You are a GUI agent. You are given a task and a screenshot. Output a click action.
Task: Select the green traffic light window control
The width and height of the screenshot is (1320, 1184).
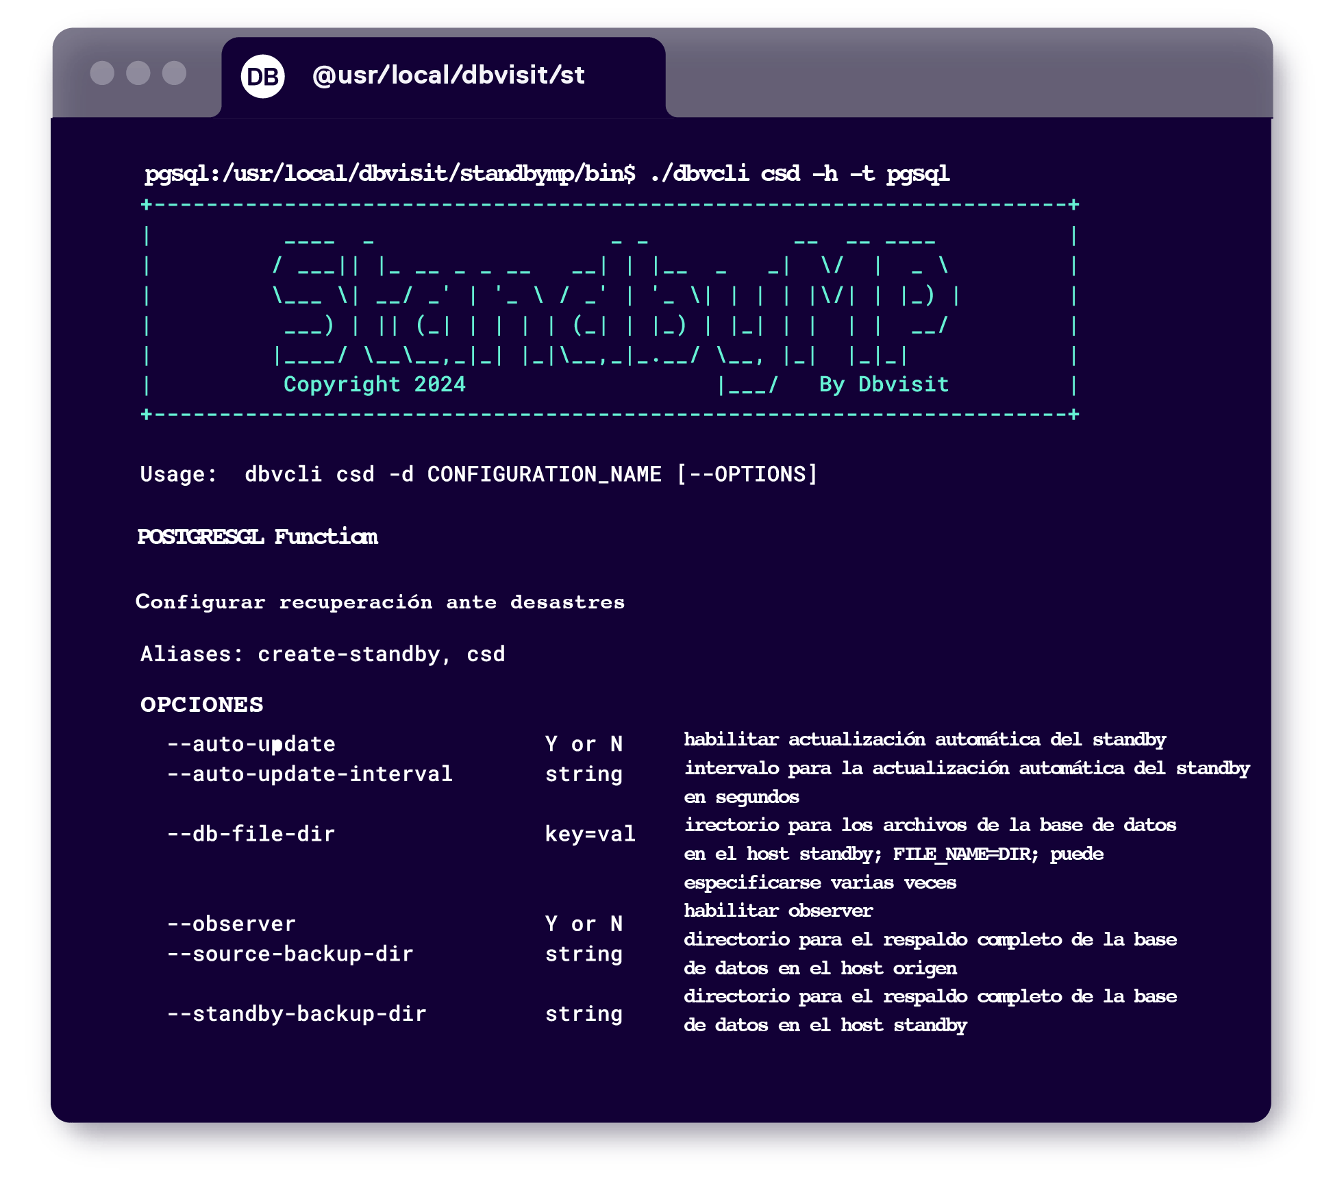tap(175, 74)
